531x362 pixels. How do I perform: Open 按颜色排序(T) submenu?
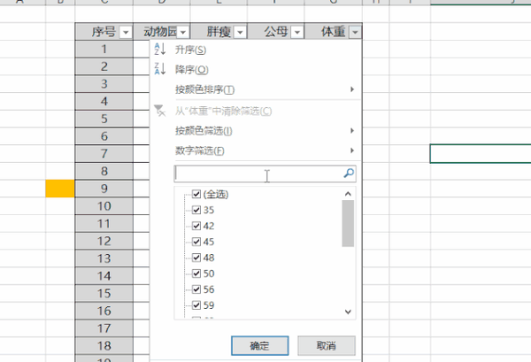(256, 89)
